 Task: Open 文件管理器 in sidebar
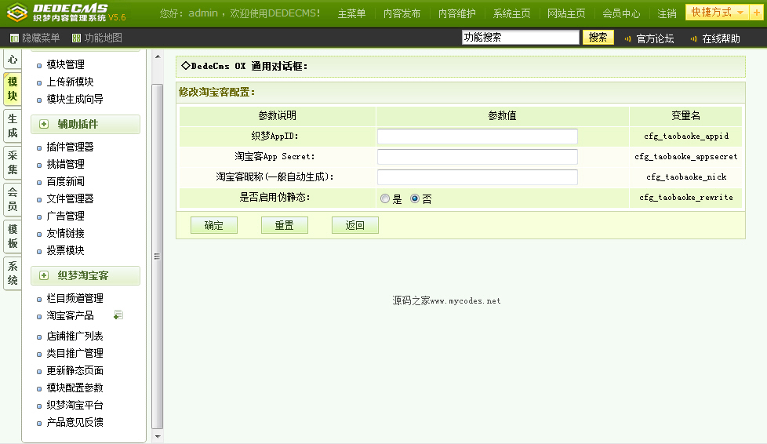(70, 198)
